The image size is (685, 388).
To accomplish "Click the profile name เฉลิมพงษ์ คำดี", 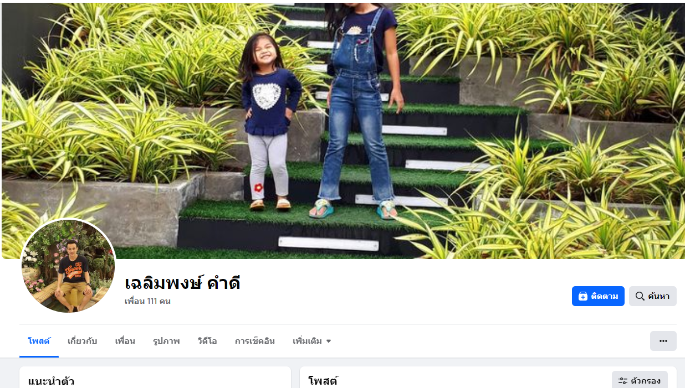I will click(x=182, y=283).
